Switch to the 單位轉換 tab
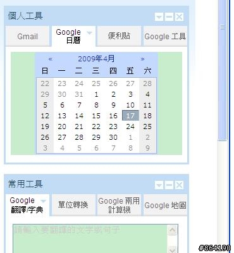 point(73,205)
